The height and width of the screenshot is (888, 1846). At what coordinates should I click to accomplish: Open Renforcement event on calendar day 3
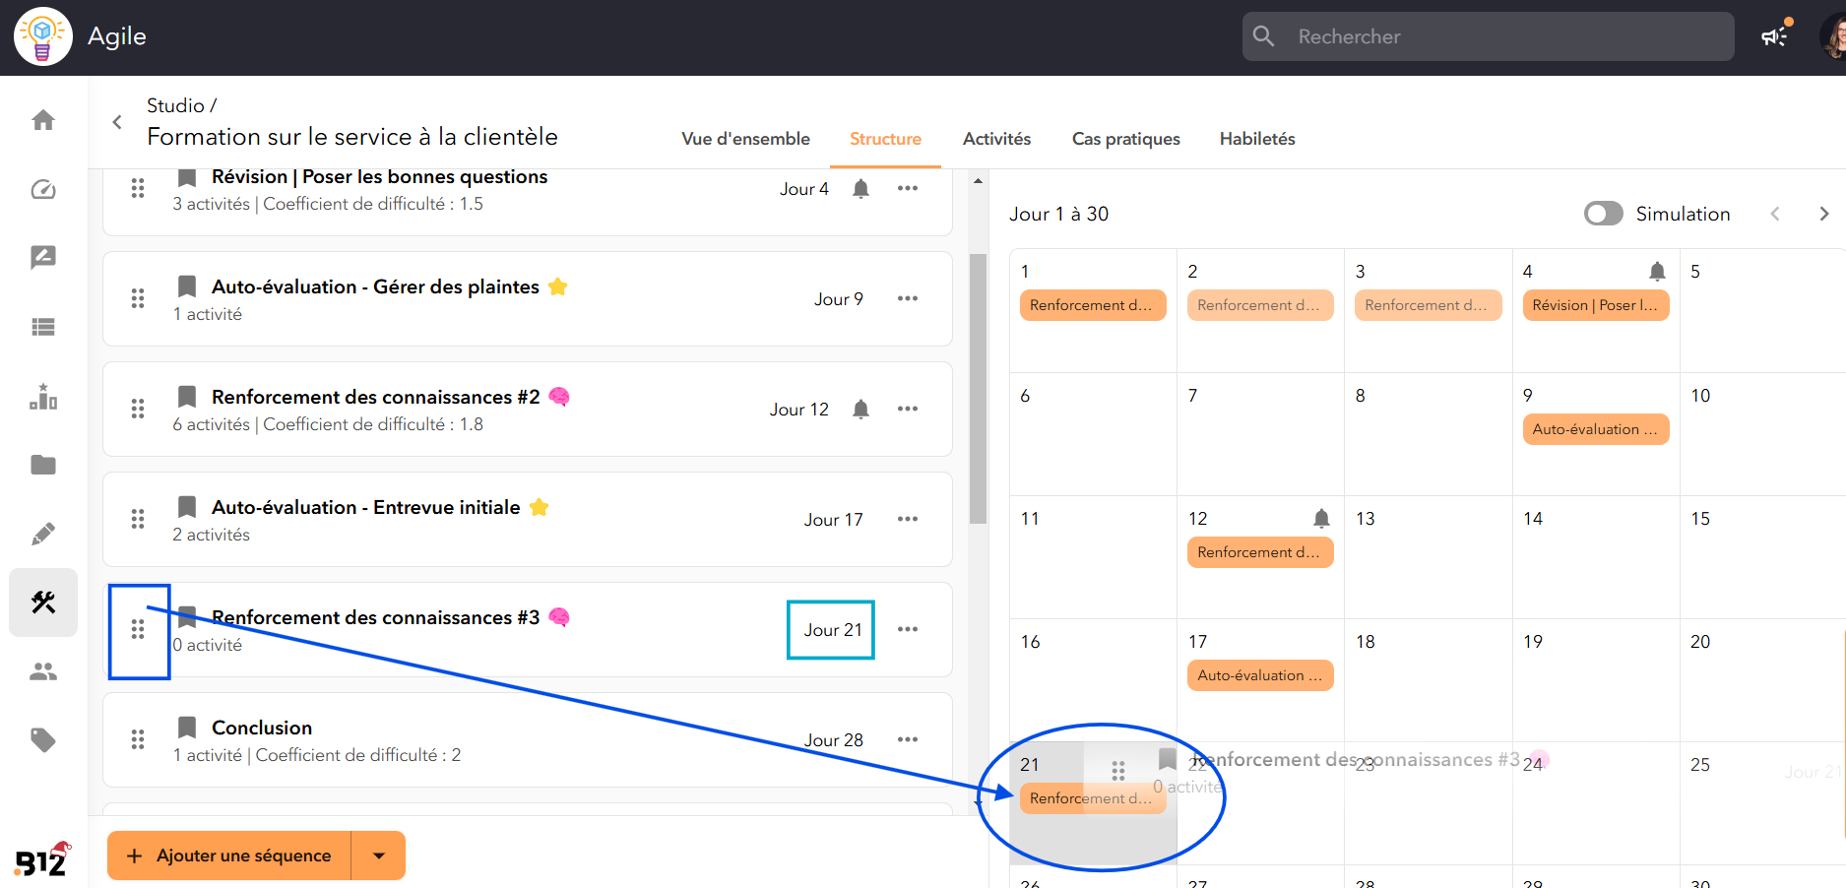[1428, 305]
